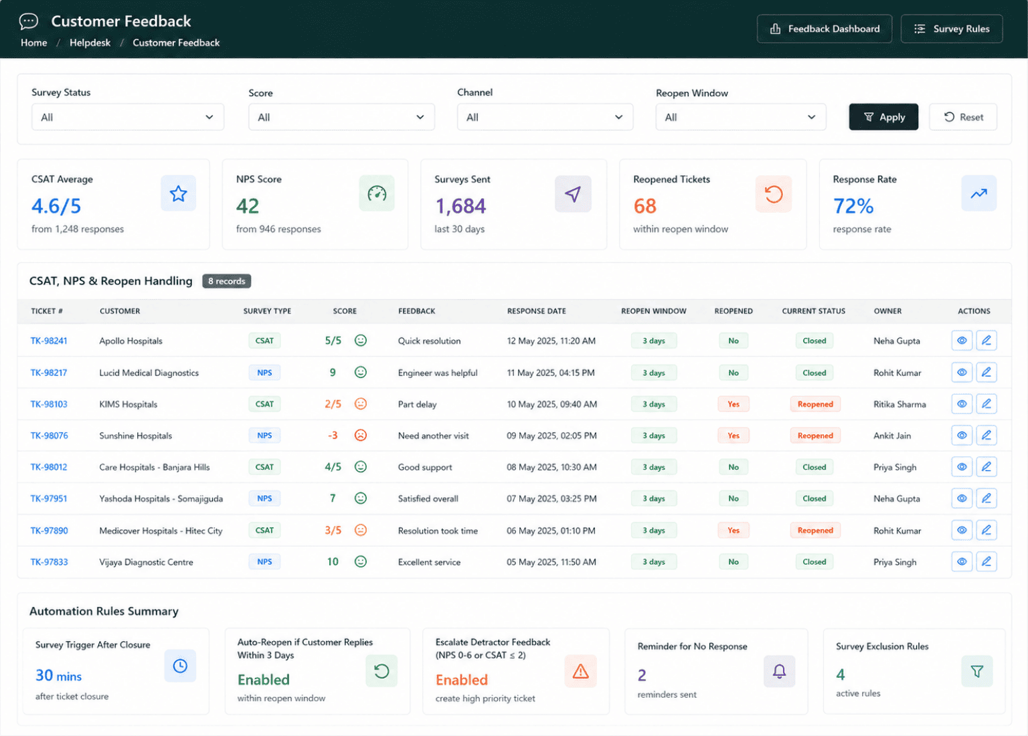This screenshot has width=1028, height=736.
Task: Edit ticket TK-98217 with pencil icon
Action: [987, 373]
